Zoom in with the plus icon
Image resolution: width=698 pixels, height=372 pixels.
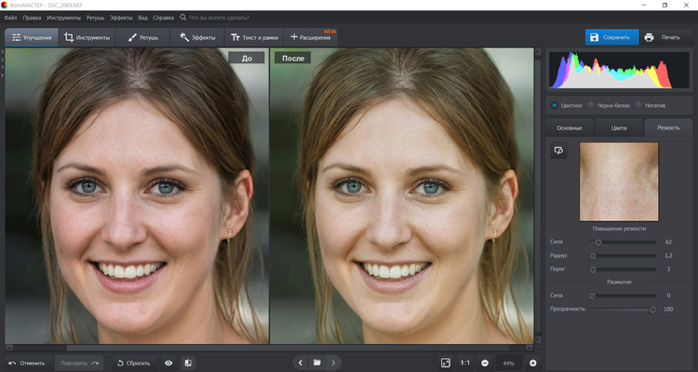(x=533, y=362)
